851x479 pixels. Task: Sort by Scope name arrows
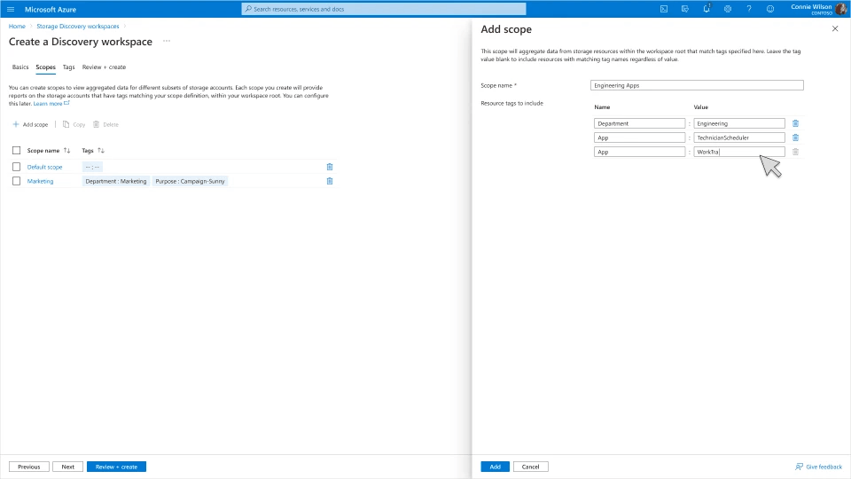(x=66, y=151)
